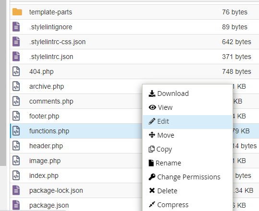Select the index.php file name
Image resolution: width=259 pixels, height=211 pixels.
[x=44, y=176]
